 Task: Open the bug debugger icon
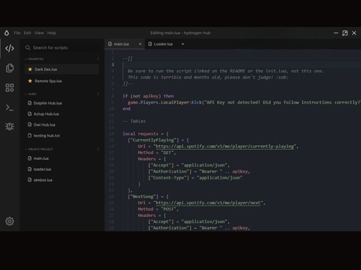[x=9, y=126]
